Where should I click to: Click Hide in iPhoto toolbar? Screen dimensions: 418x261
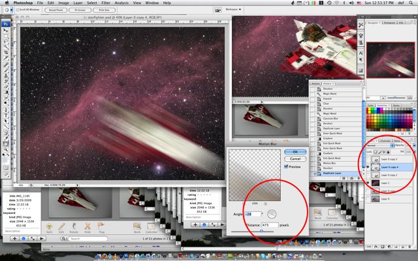pos(88,228)
